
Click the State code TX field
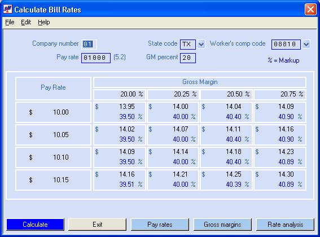pos(188,45)
